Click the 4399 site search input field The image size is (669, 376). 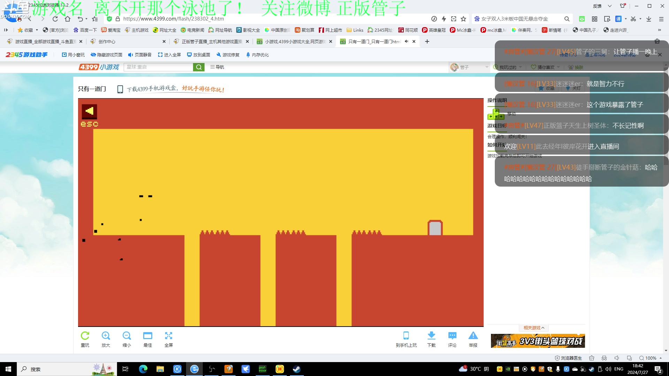pos(159,67)
